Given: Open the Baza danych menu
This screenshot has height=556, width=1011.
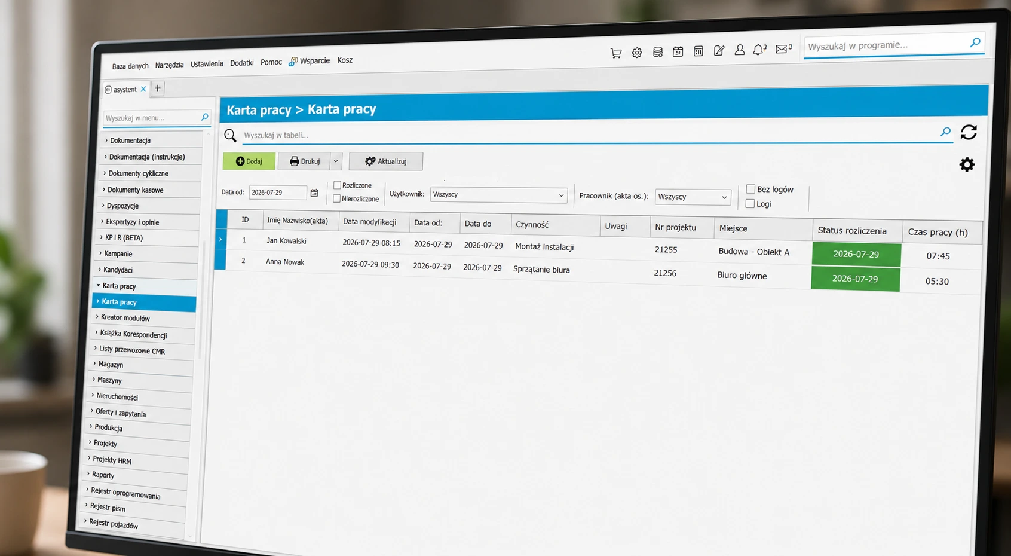Looking at the screenshot, I should tap(130, 66).
